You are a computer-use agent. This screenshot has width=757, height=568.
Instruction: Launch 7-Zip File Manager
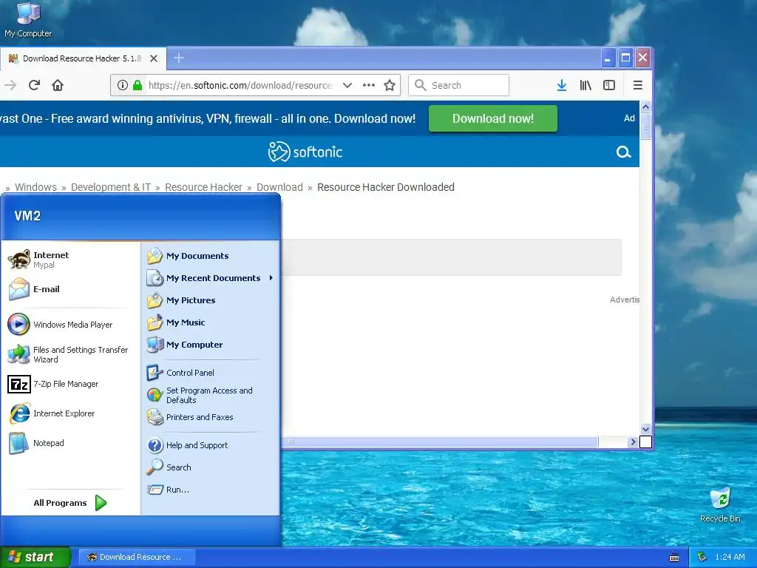point(70,384)
